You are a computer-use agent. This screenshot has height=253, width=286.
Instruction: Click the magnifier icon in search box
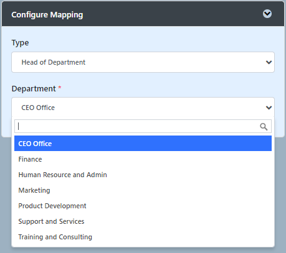[x=264, y=126]
